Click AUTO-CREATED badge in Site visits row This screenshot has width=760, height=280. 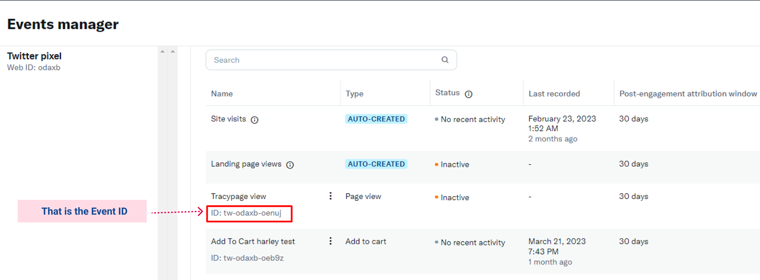(376, 119)
